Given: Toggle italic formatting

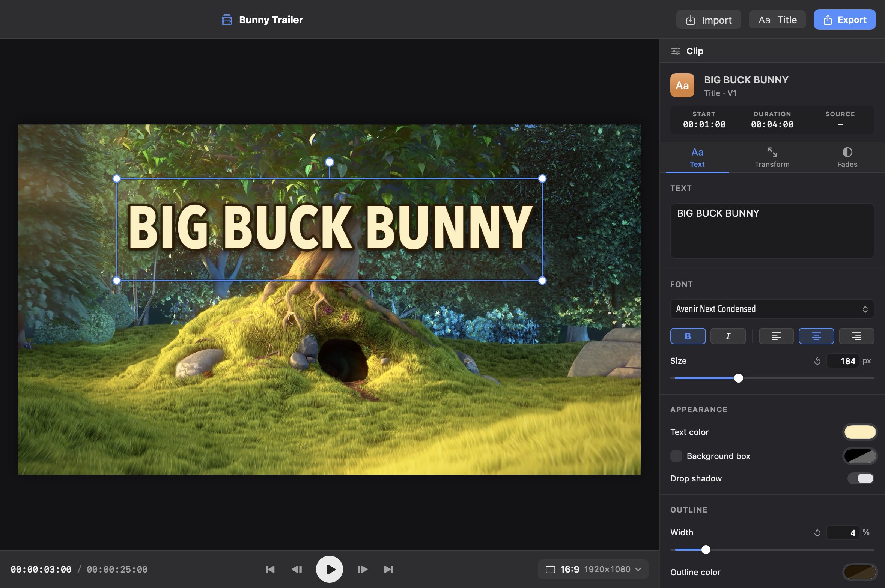Looking at the screenshot, I should (x=728, y=336).
